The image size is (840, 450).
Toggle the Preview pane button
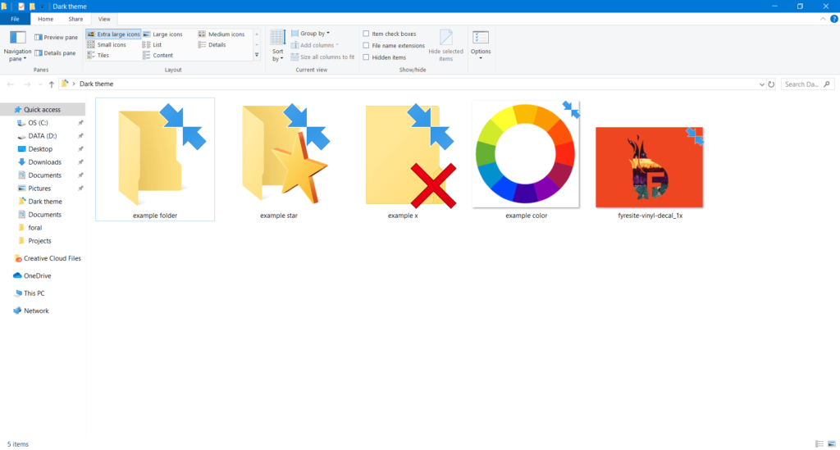coord(56,37)
